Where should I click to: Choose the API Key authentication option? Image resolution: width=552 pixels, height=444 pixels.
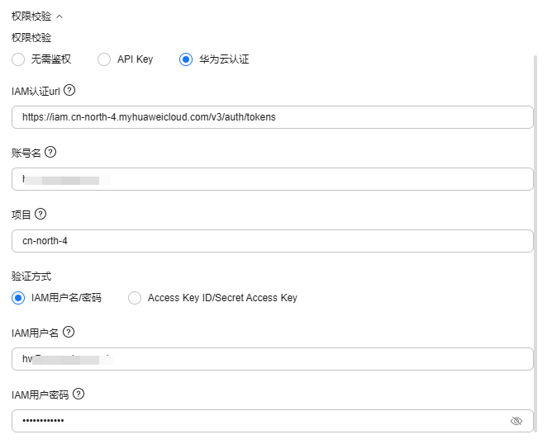pos(104,59)
